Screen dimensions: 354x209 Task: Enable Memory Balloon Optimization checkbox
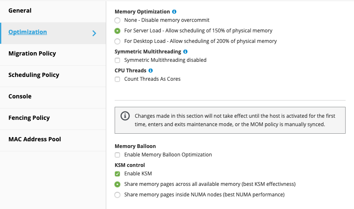[118, 155]
